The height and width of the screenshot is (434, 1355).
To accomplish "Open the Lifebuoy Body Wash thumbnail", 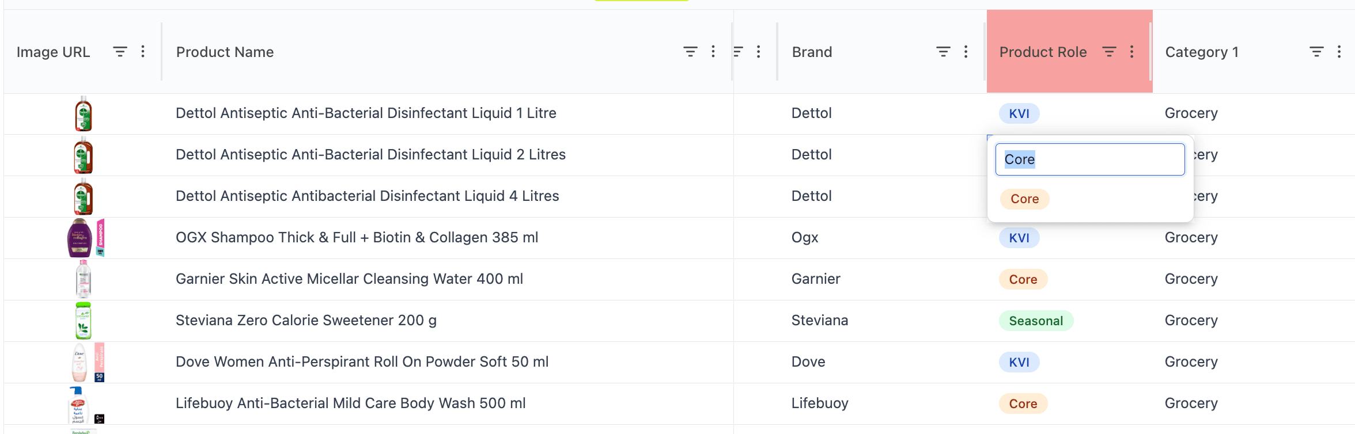I will click(x=86, y=405).
